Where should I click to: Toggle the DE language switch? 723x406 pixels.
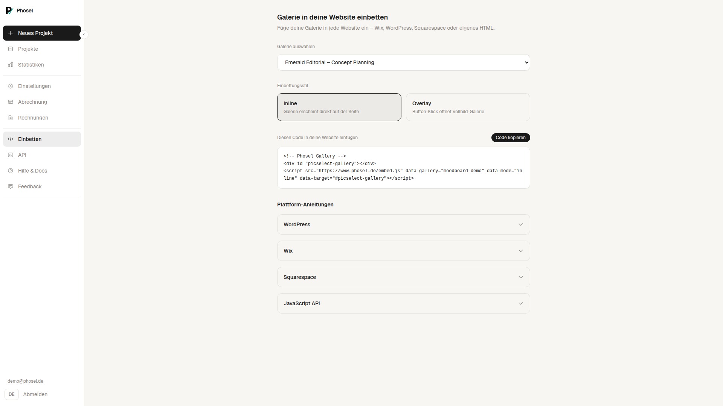tap(12, 394)
